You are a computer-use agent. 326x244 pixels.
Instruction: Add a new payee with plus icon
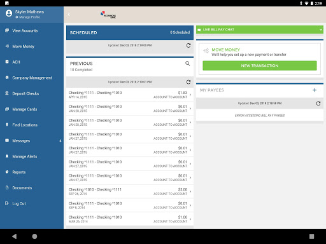tap(315, 90)
